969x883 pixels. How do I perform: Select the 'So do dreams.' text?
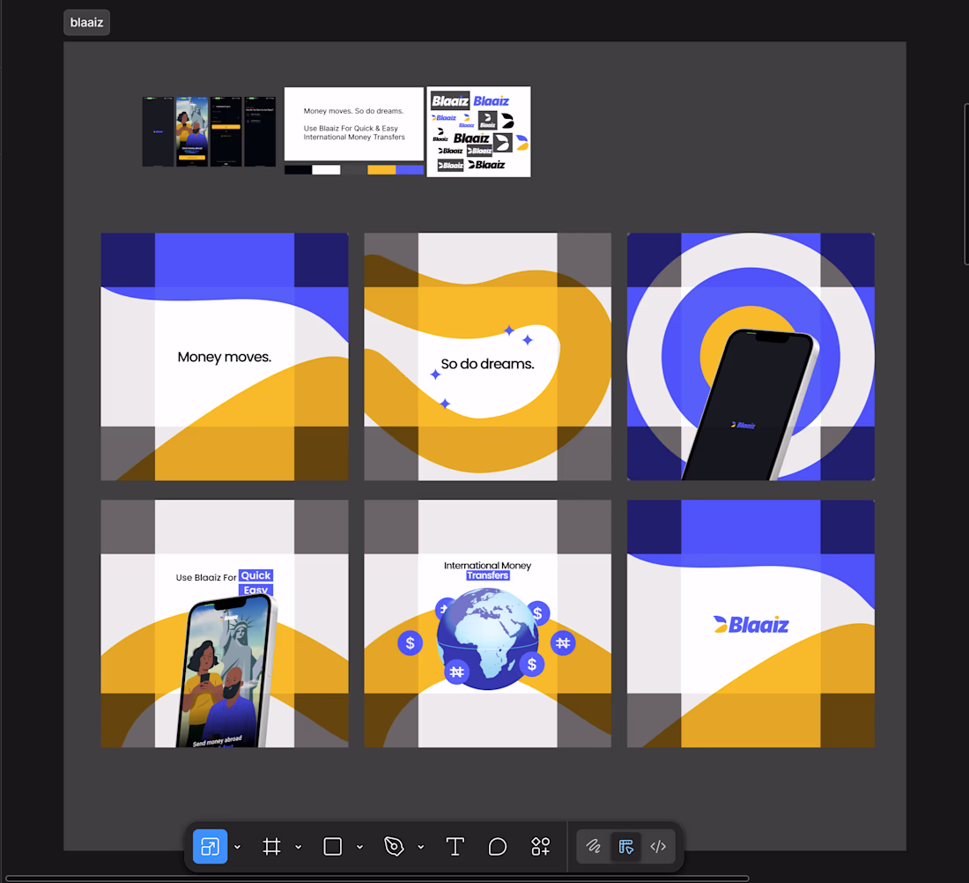click(x=488, y=364)
